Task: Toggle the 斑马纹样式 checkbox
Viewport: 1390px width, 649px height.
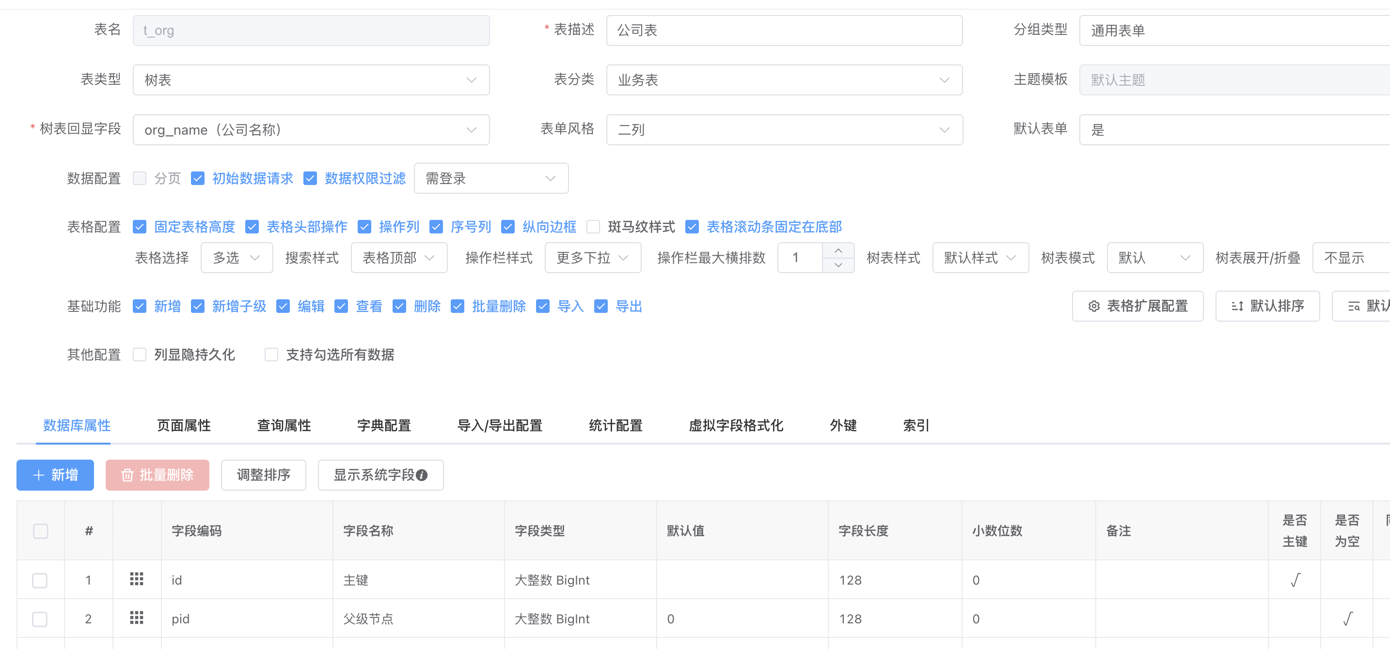Action: tap(593, 227)
